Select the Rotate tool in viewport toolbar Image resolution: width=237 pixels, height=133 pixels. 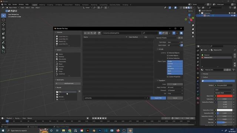click(x=3, y=29)
